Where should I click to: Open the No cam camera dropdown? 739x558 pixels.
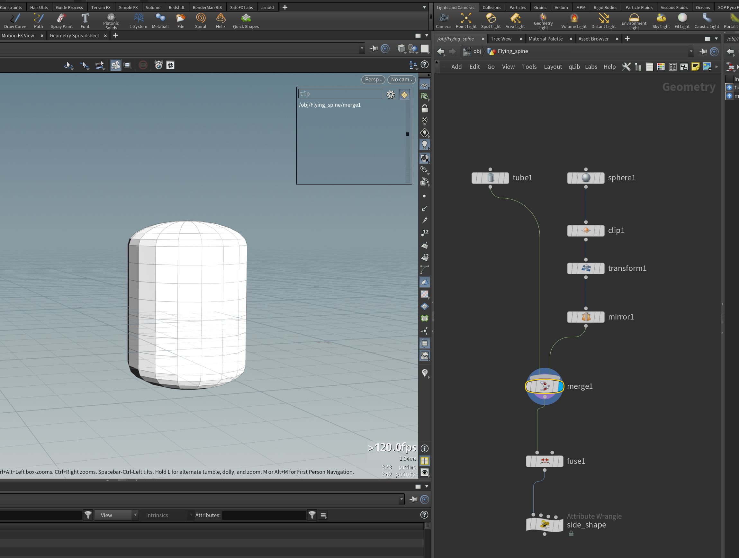401,79
